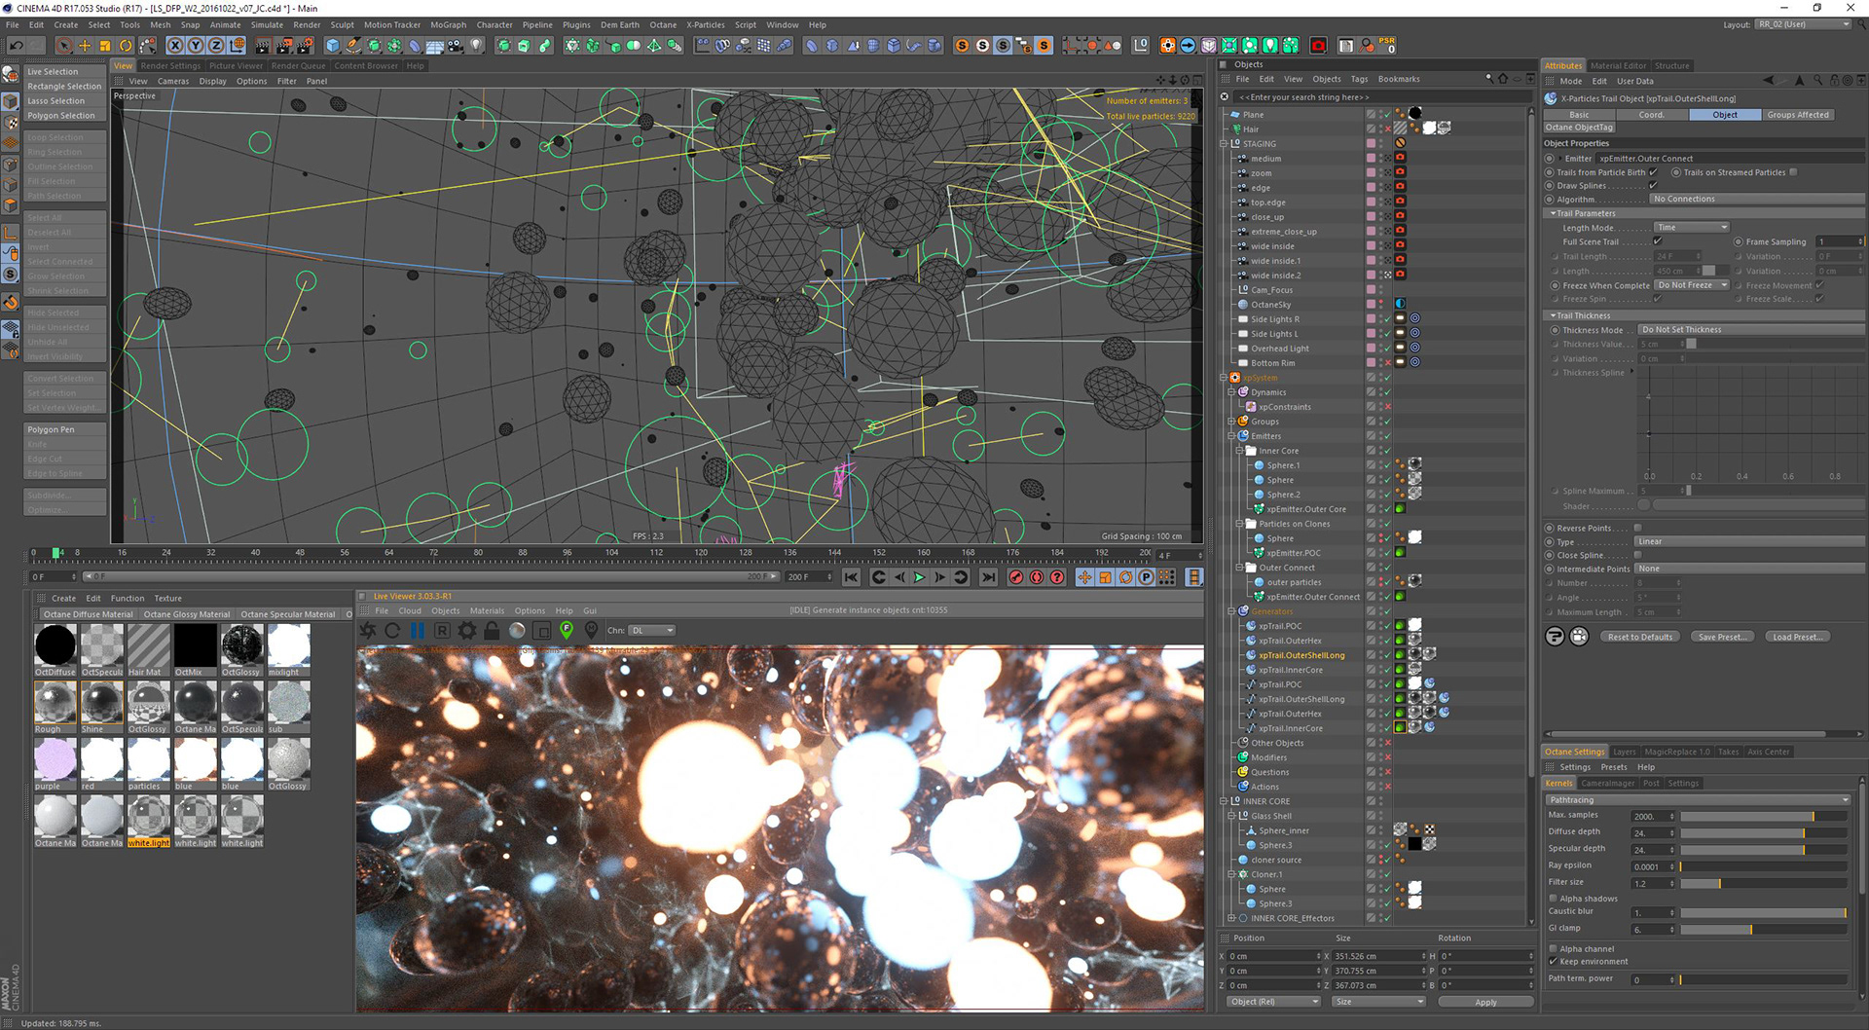This screenshot has width=1869, height=1030.
Task: Click Reset to Defaults button
Action: pyautogui.click(x=1640, y=638)
